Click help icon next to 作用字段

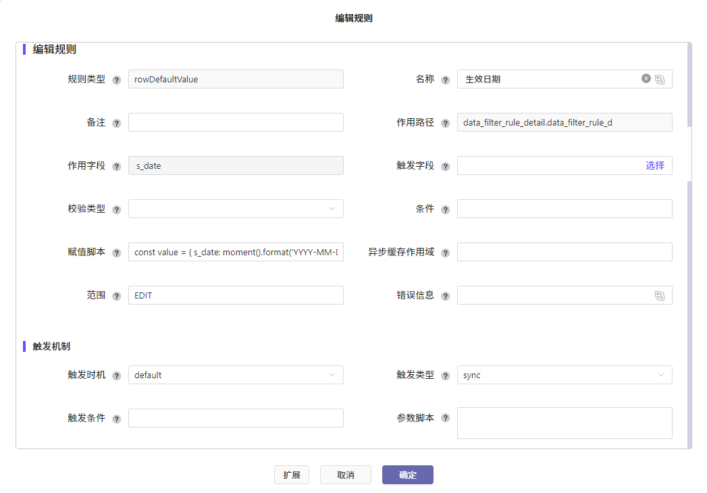coord(116,166)
